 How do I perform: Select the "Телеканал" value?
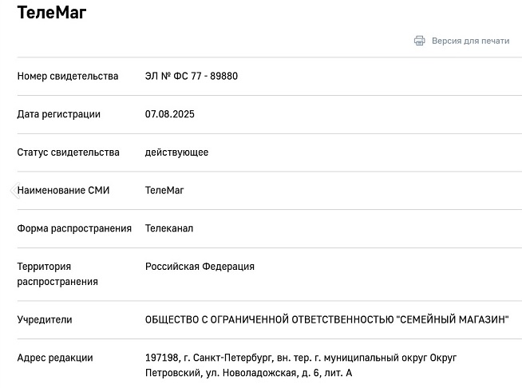(169, 228)
